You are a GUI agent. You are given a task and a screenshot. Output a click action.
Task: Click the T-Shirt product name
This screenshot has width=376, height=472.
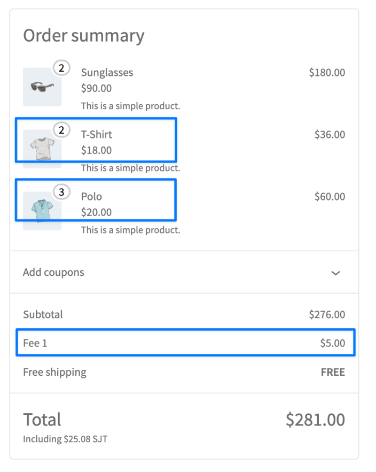(x=97, y=134)
